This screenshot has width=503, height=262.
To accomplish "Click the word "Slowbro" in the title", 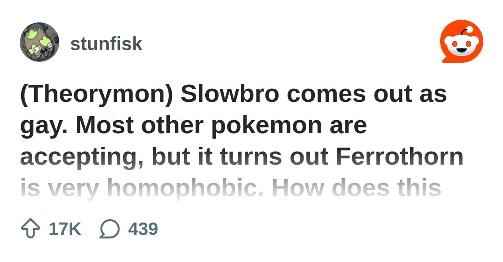I will tap(229, 94).
